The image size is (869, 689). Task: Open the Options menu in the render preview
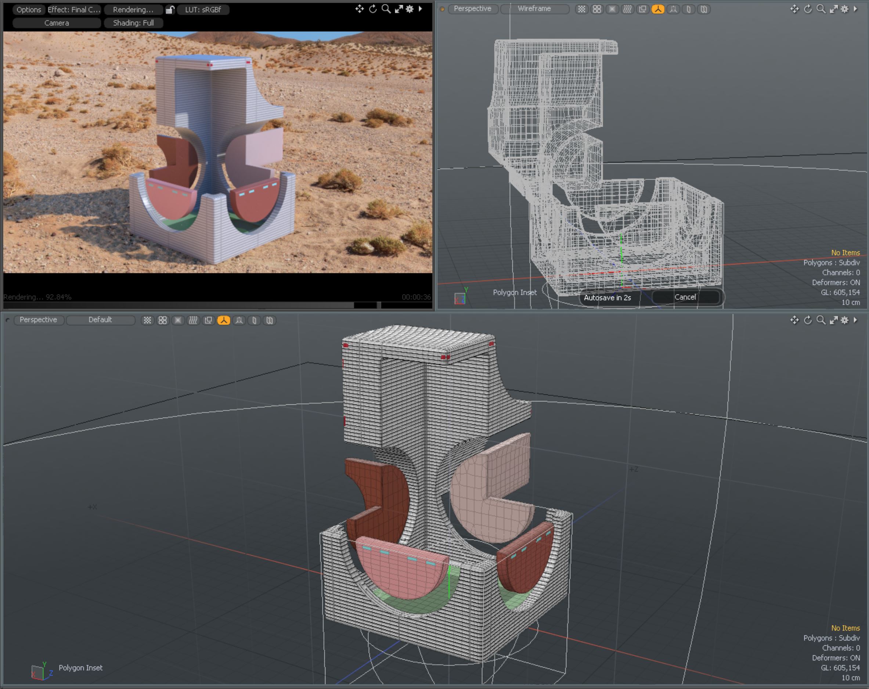pos(29,10)
